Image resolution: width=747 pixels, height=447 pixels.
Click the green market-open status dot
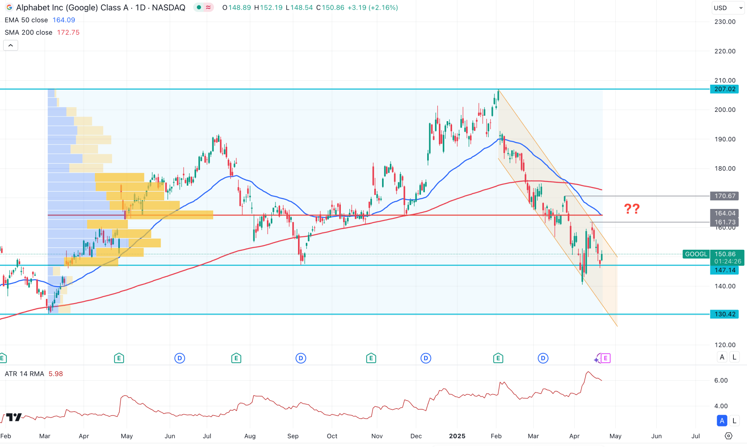click(199, 7)
